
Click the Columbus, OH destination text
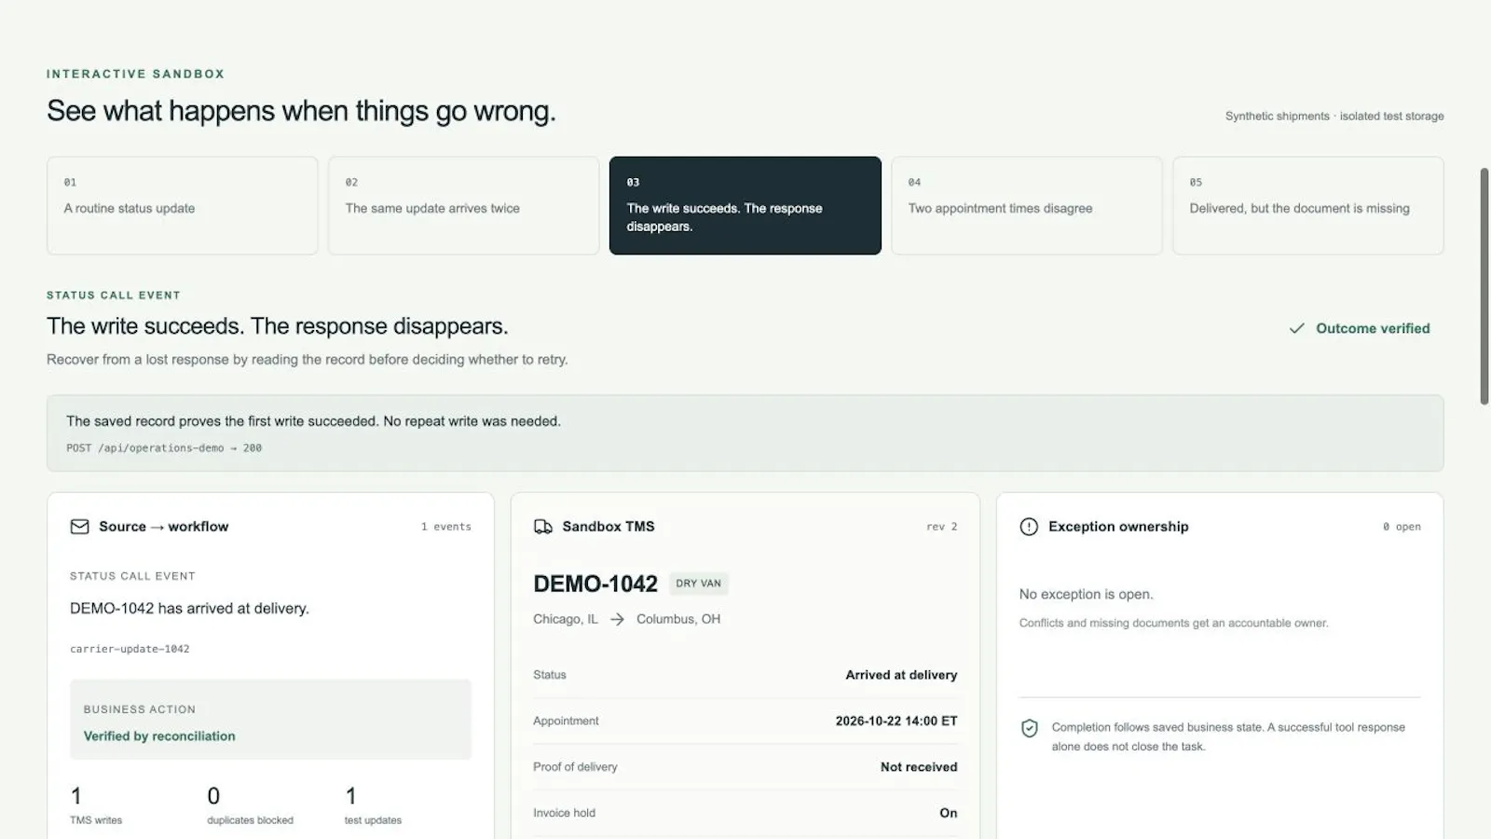[x=678, y=619]
